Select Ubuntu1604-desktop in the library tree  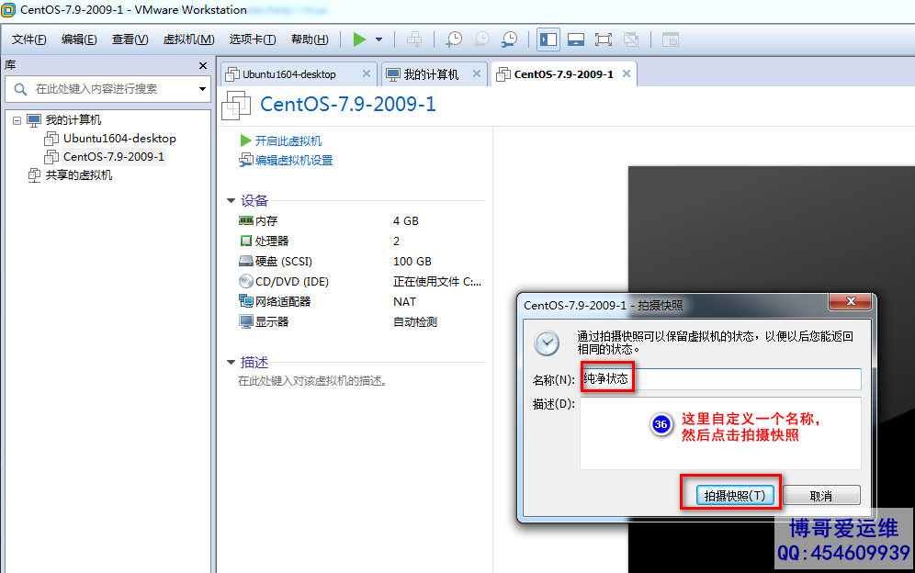click(119, 139)
